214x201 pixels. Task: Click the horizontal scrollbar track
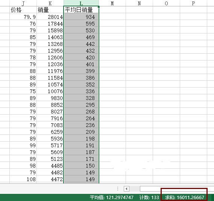click(x=177, y=189)
